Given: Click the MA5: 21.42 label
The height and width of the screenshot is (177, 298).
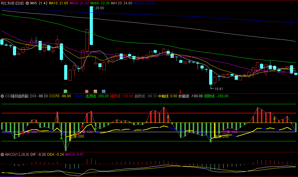Looking at the screenshot, I should [x=39, y=3].
